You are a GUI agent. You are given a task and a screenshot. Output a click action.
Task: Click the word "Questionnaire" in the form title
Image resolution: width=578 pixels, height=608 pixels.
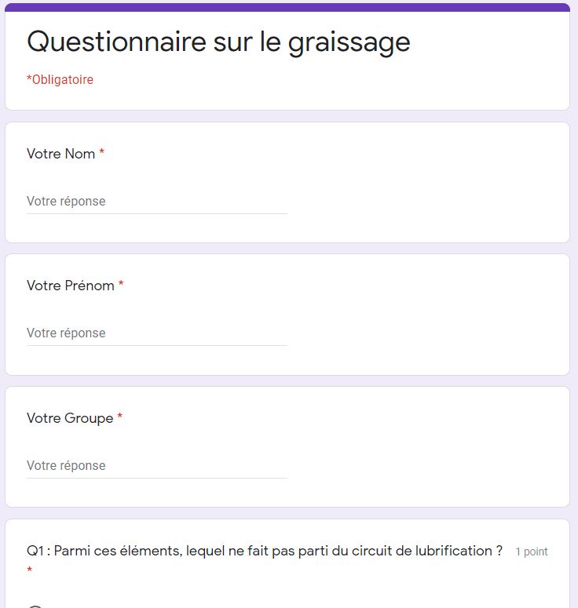[116, 42]
